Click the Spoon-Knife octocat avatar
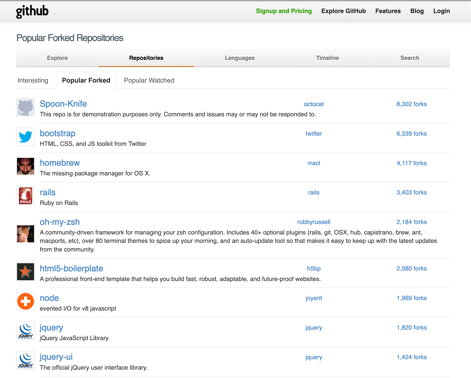 coord(25,107)
